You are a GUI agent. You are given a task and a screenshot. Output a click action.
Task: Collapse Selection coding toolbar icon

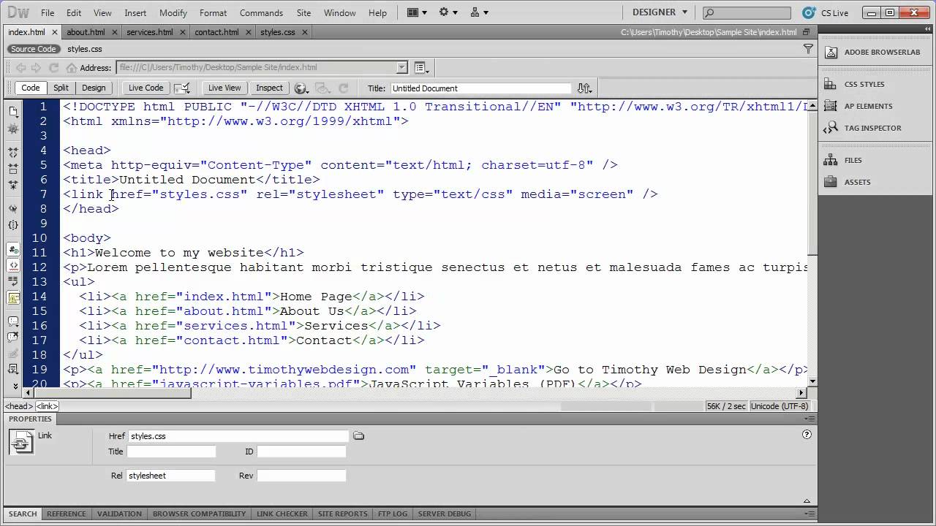pyautogui.click(x=13, y=169)
